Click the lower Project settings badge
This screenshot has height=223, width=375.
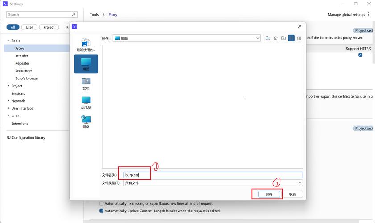click(x=363, y=128)
